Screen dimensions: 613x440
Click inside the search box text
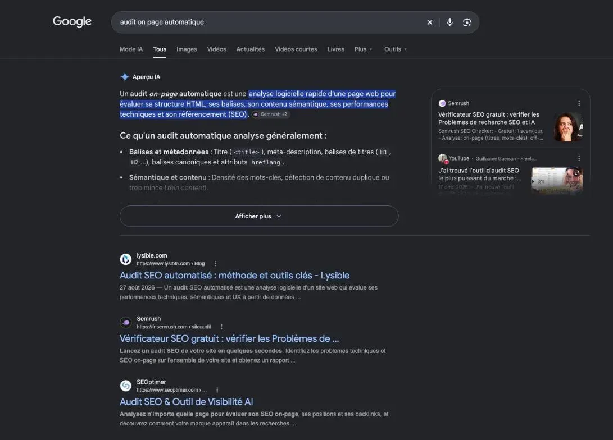[x=162, y=22]
